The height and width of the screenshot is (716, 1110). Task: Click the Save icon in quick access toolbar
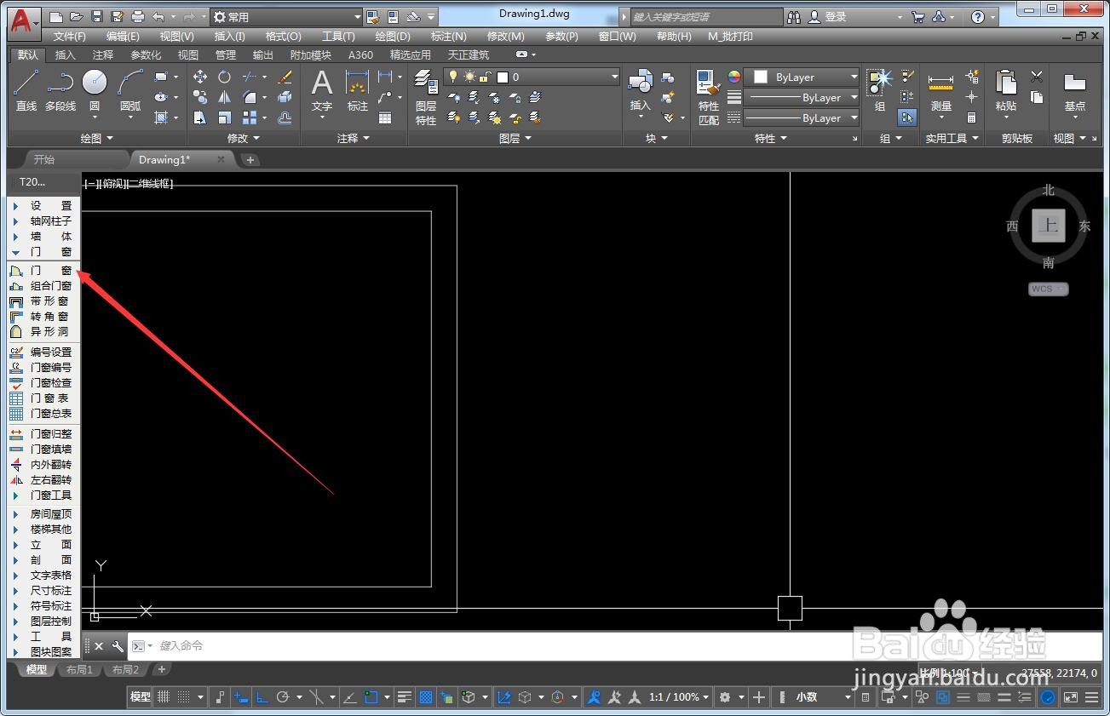[x=96, y=17]
